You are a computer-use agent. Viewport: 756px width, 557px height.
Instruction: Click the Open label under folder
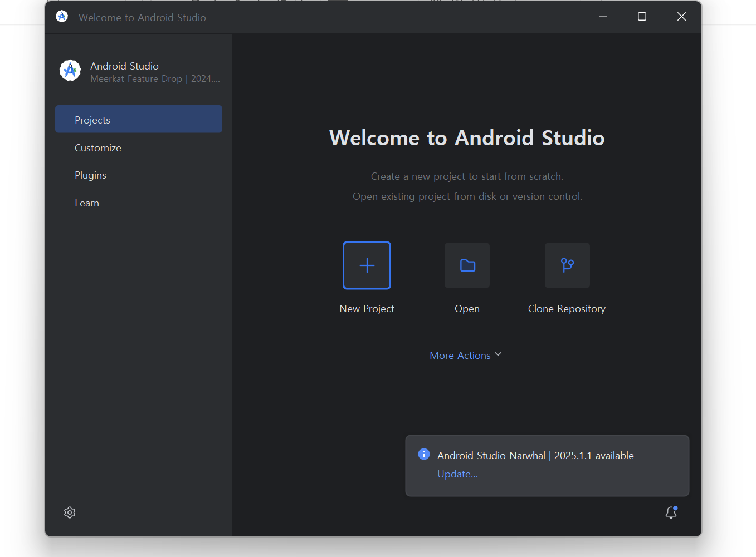467,309
